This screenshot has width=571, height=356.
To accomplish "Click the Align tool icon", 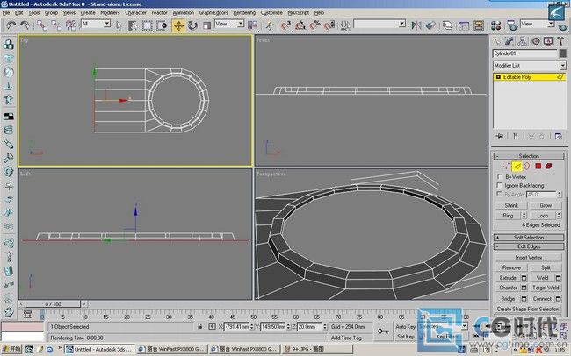I will click(430, 25).
